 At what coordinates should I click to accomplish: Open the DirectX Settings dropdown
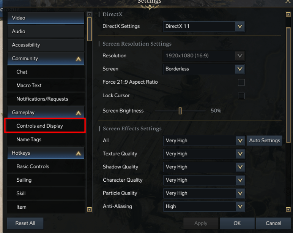239,27
